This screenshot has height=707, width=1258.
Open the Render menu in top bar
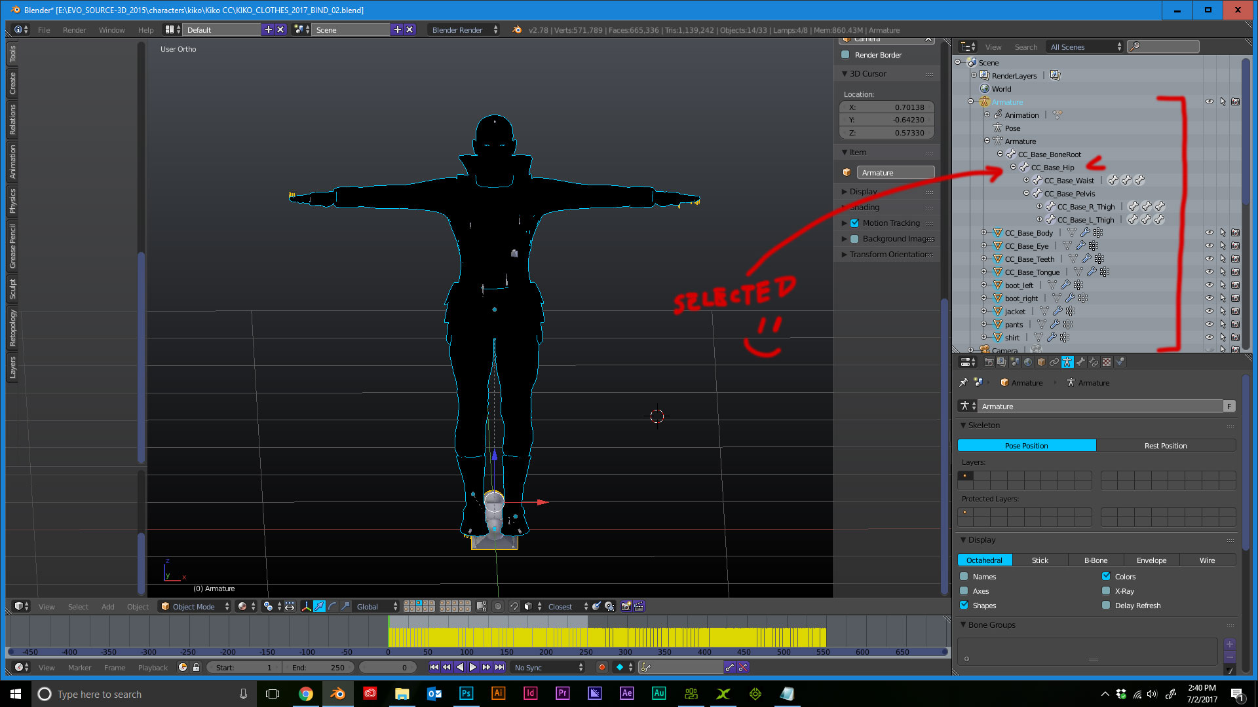point(74,30)
